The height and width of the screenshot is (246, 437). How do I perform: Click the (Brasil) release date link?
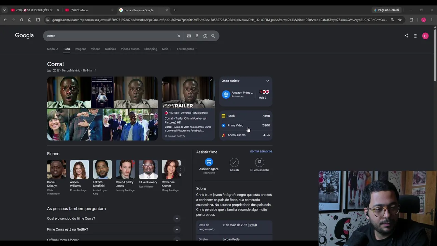[252, 225]
